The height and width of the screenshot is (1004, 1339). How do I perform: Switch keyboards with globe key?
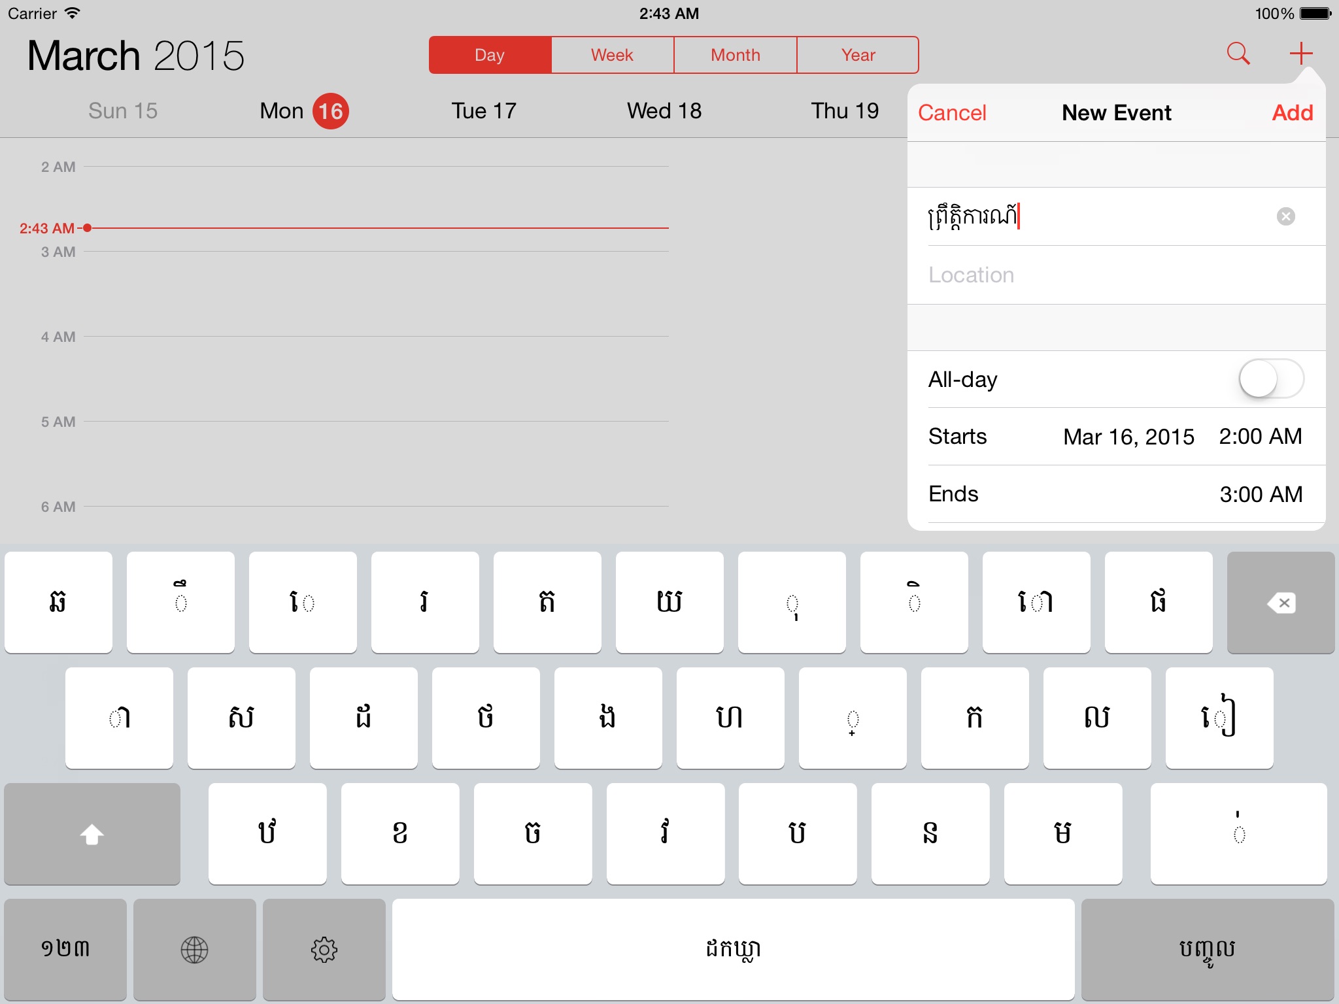point(194,949)
